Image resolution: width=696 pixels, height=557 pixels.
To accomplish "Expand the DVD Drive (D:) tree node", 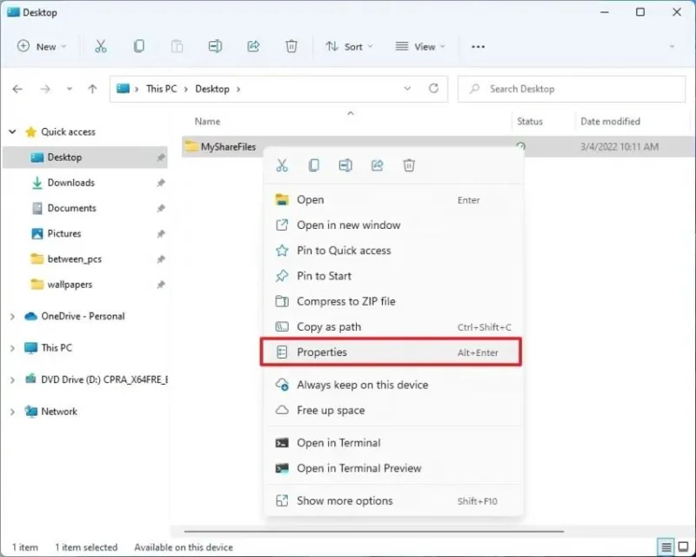I will 12,379.
